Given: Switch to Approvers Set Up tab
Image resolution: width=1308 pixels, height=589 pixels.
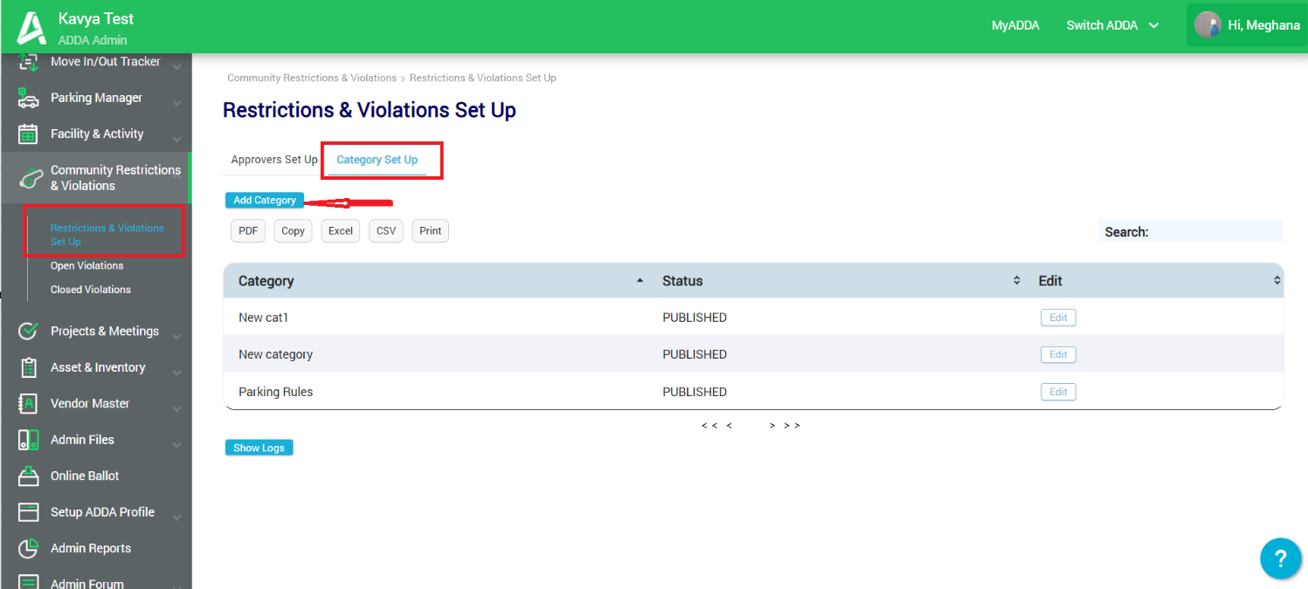Looking at the screenshot, I should pos(274,160).
